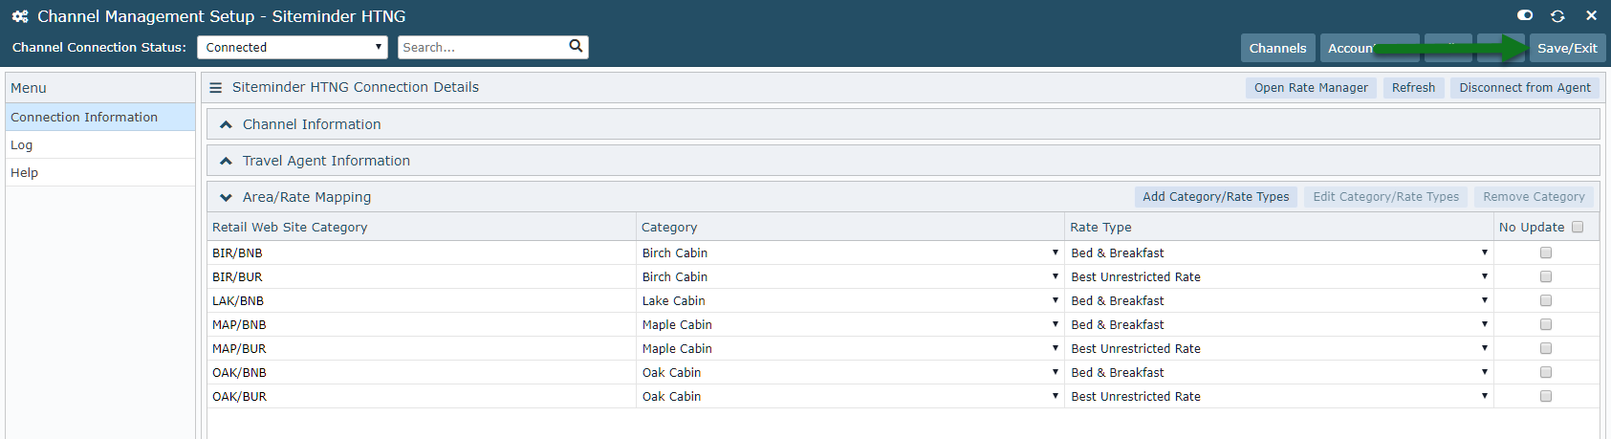Click the refresh arrows icon in title bar
Screen dimensions: 1611x439
pos(1557,16)
